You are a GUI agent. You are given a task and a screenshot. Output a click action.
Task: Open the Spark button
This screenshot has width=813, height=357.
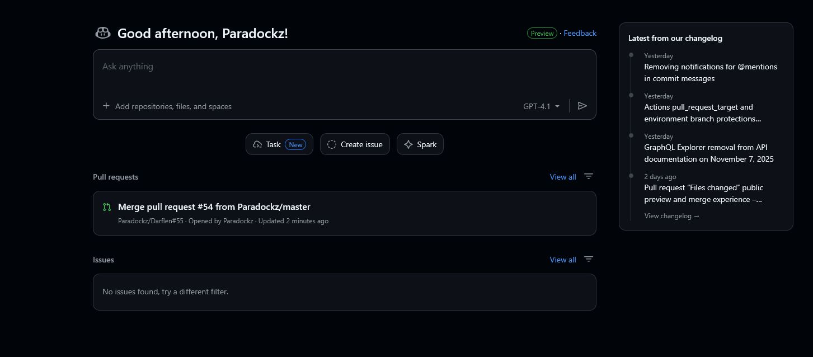pyautogui.click(x=420, y=144)
